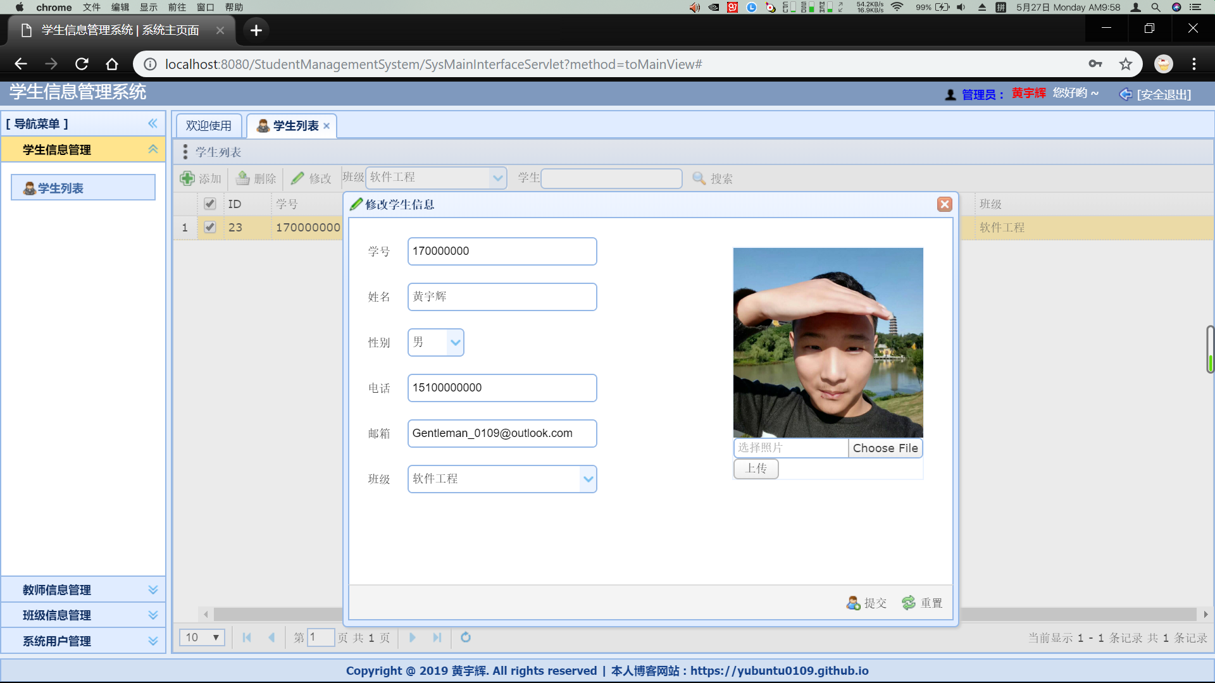Uncheck the row 1 student checkbox
This screenshot has height=683, width=1215.
click(210, 227)
